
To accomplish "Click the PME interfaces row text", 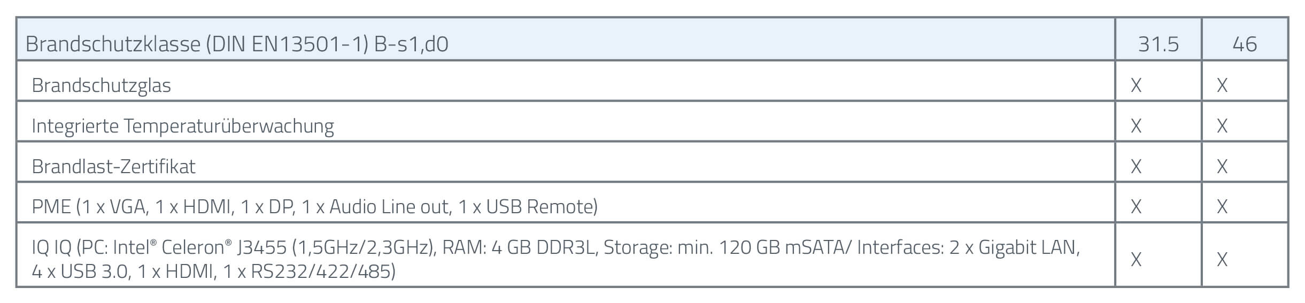I will click(314, 206).
